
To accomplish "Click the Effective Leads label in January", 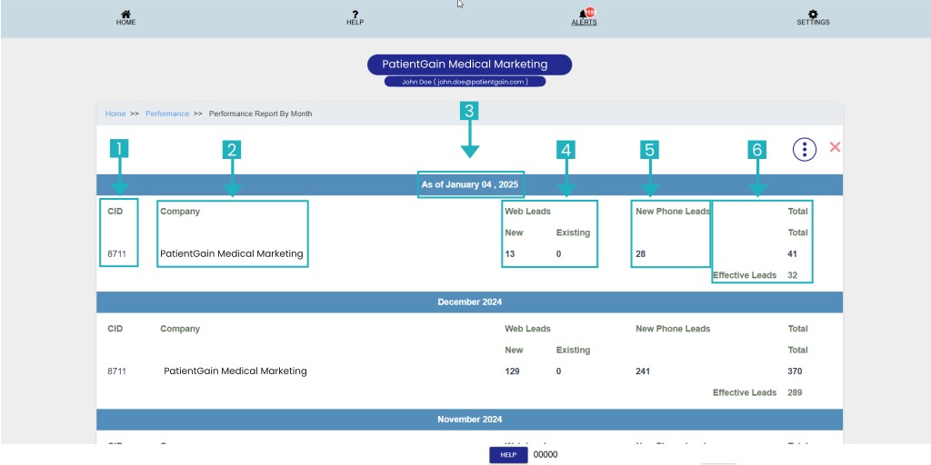I will (x=745, y=276).
